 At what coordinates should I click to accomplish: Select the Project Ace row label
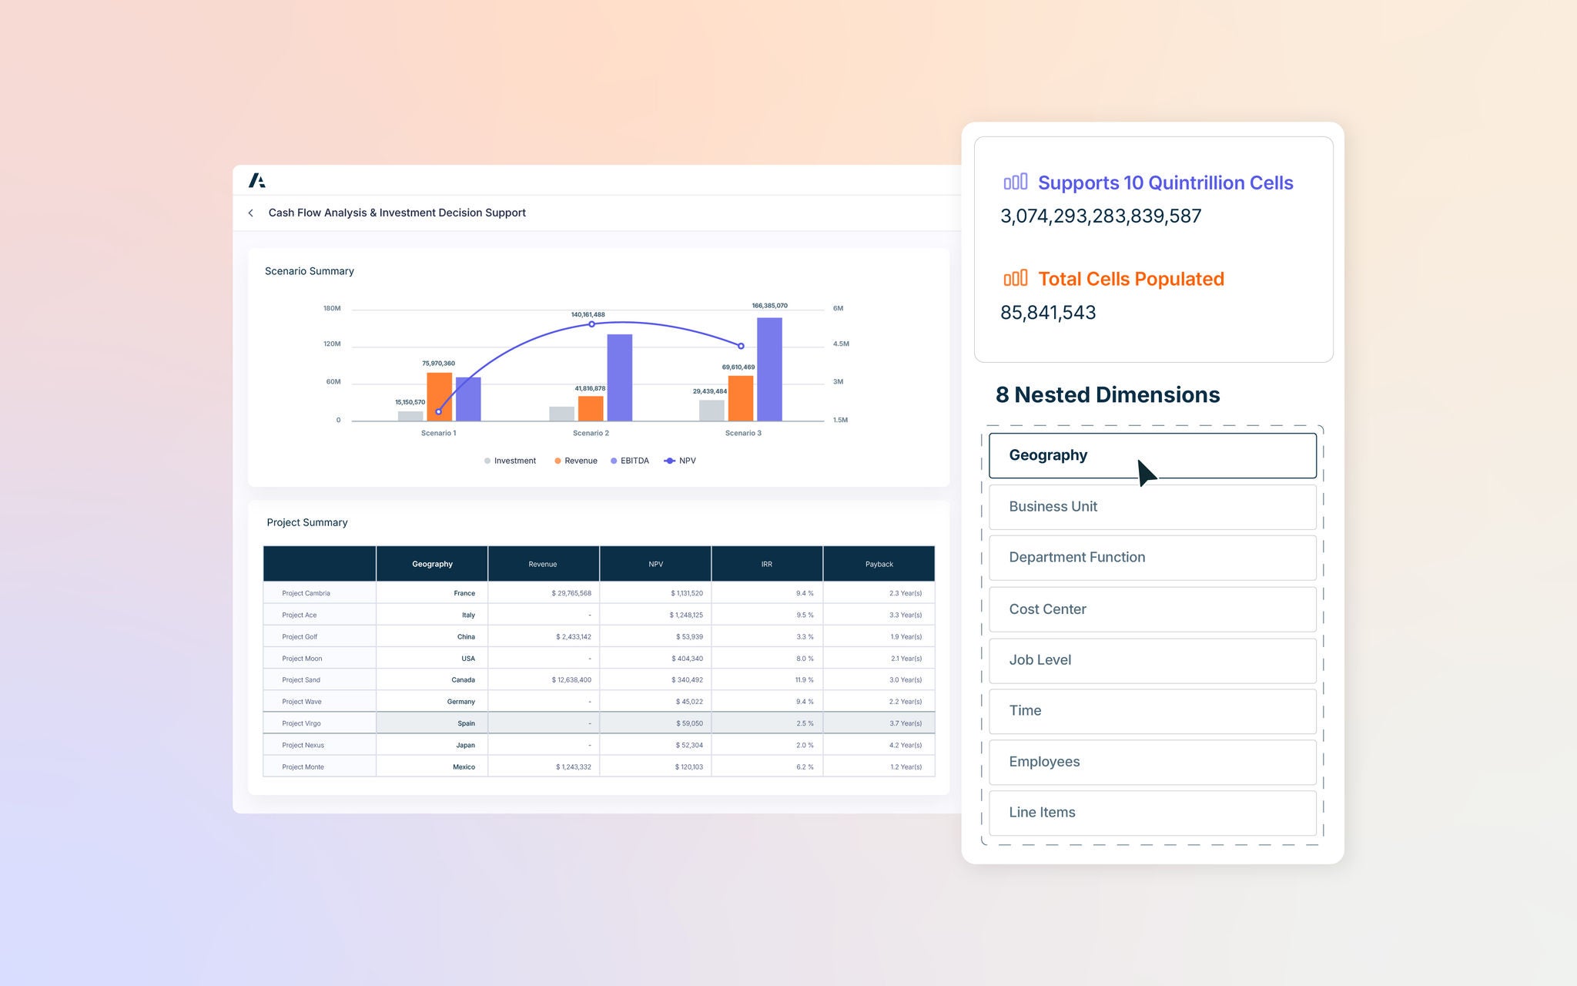[299, 615]
